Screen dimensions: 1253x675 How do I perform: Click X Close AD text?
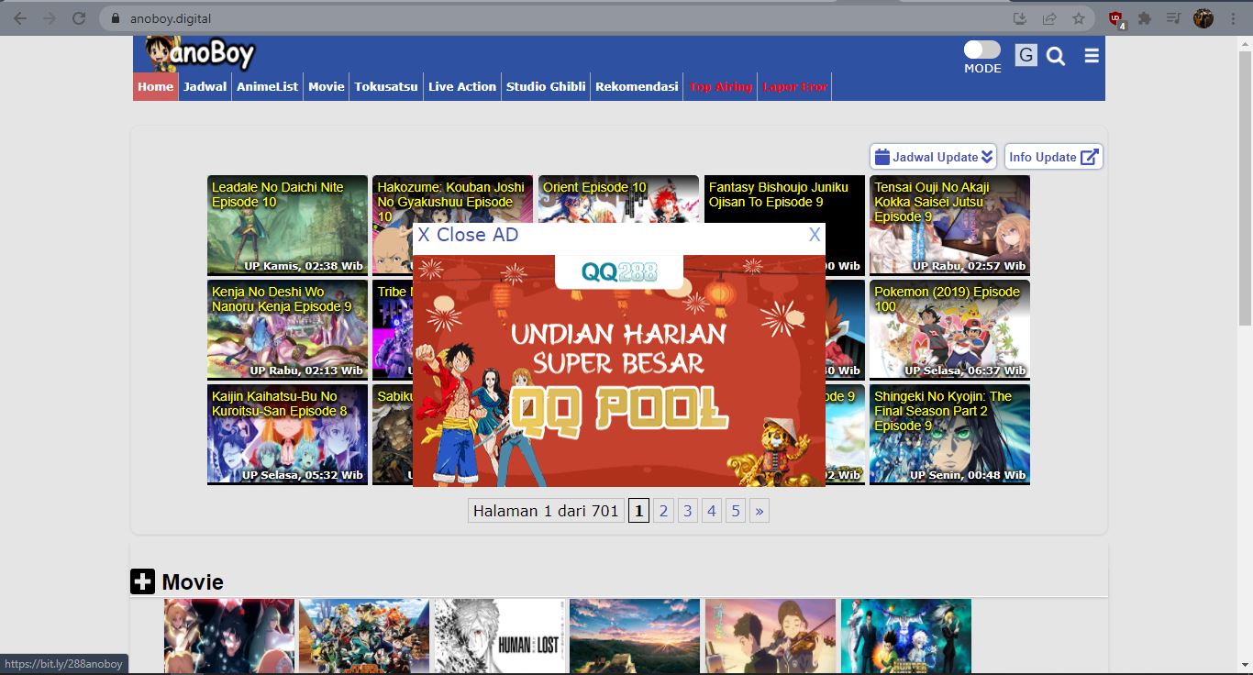(468, 235)
